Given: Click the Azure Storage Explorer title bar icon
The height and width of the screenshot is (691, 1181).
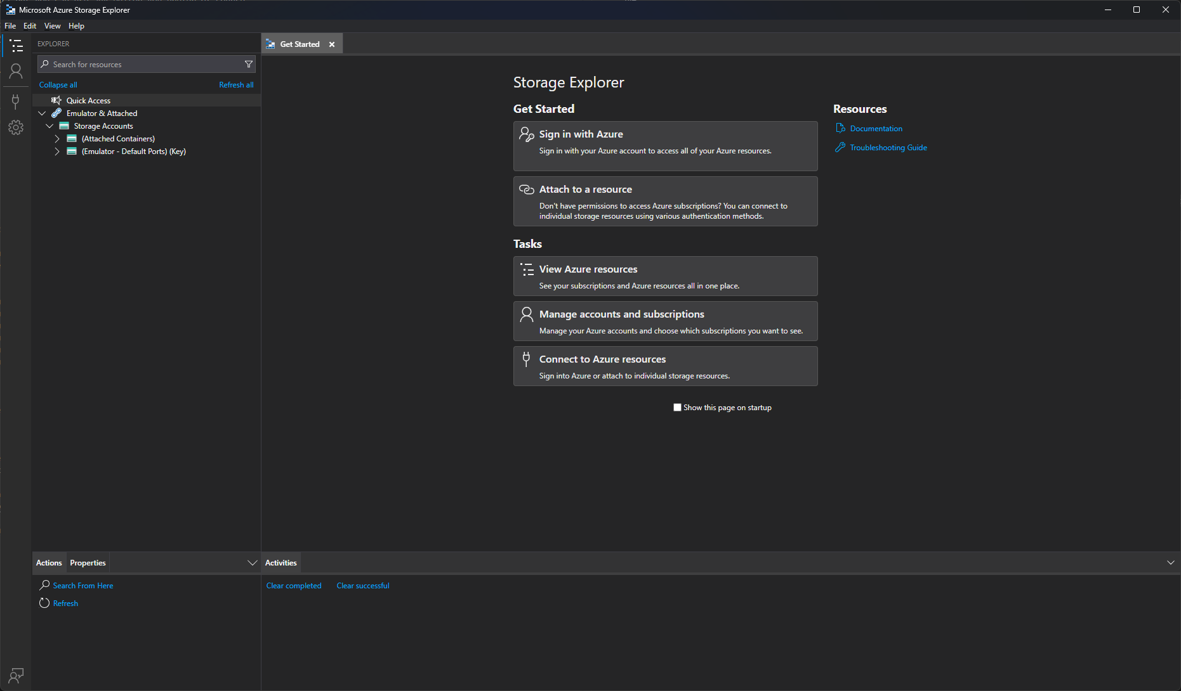Looking at the screenshot, I should click(x=10, y=10).
